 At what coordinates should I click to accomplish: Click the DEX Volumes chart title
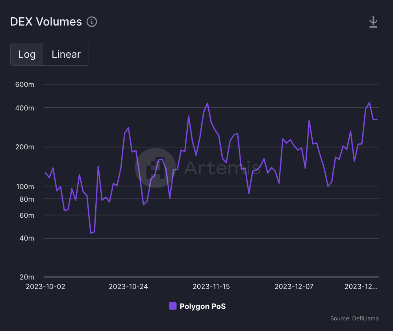coord(46,22)
